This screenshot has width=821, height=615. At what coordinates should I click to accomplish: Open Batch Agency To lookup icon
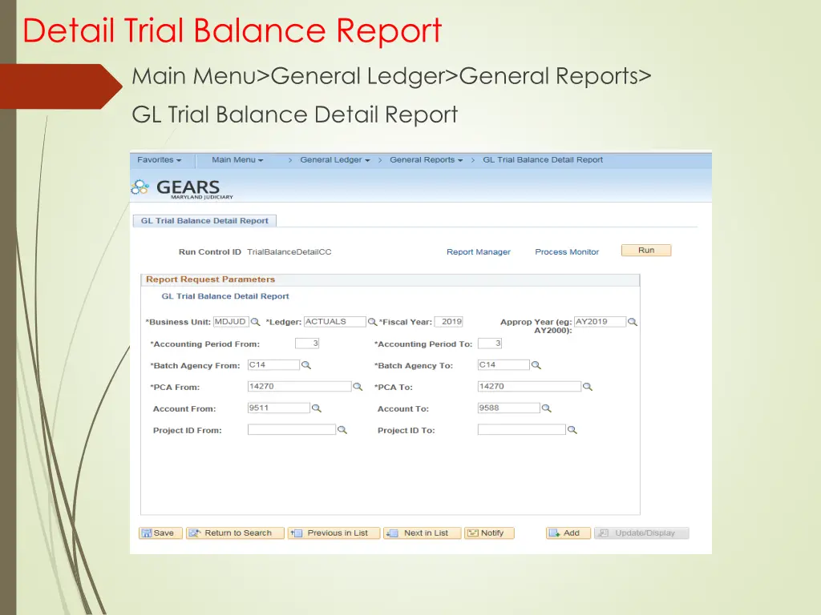(536, 365)
